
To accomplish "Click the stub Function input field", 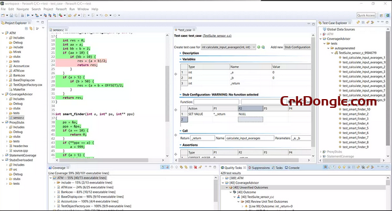I will pyautogui.click(x=216, y=102).
